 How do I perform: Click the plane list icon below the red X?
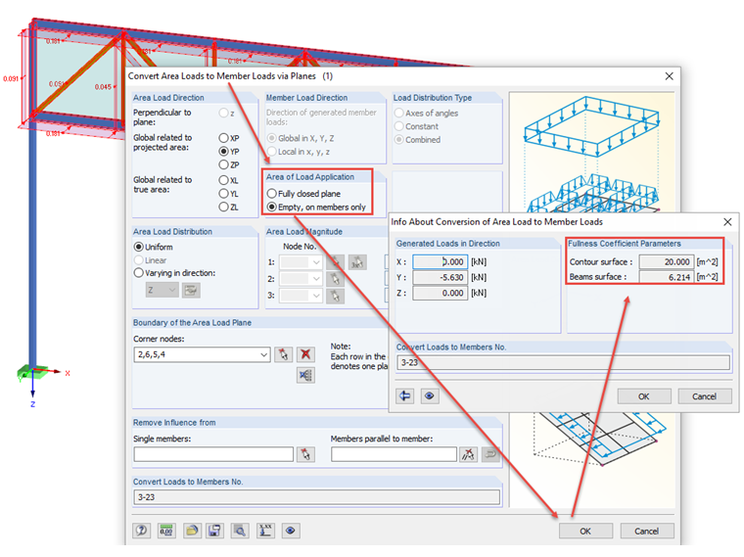[x=305, y=375]
